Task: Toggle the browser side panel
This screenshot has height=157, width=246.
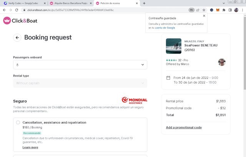Action: [230, 10]
